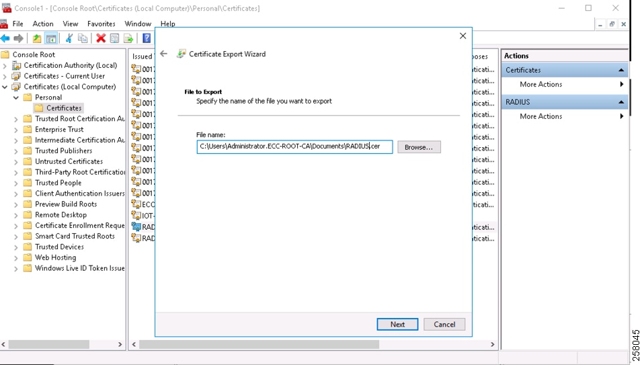Image resolution: width=642 pixels, height=365 pixels.
Task: Open the Window menu
Action: [x=138, y=24]
